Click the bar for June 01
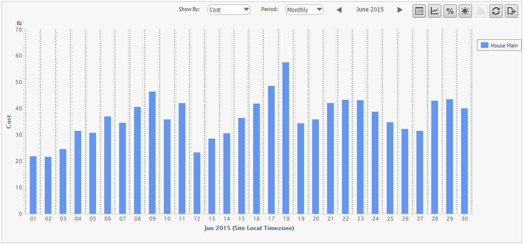Viewport: 524px width, 244px height. pyautogui.click(x=33, y=185)
